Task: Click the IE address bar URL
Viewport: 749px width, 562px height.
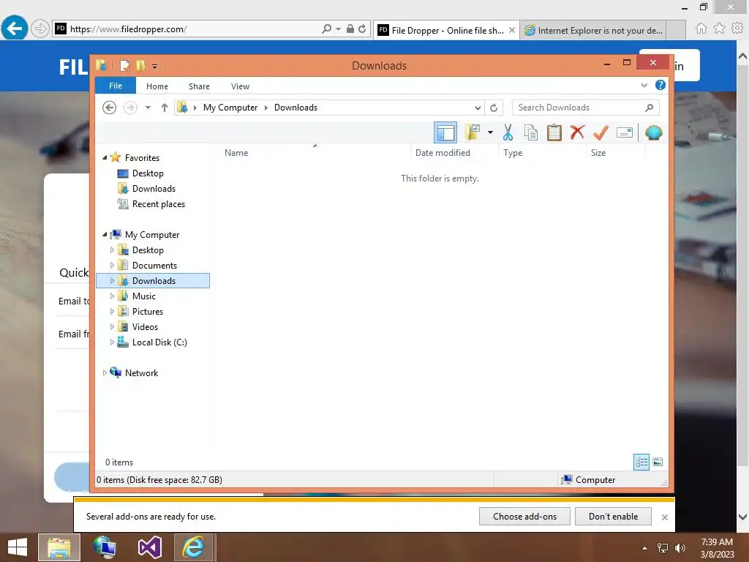Action: 129,29
